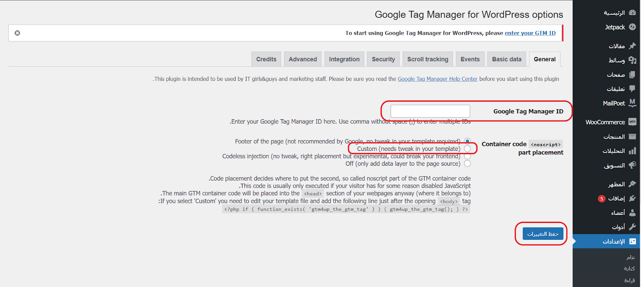Click the comment bubble icon next to تعليقات
641x287 pixels.
tap(632, 88)
